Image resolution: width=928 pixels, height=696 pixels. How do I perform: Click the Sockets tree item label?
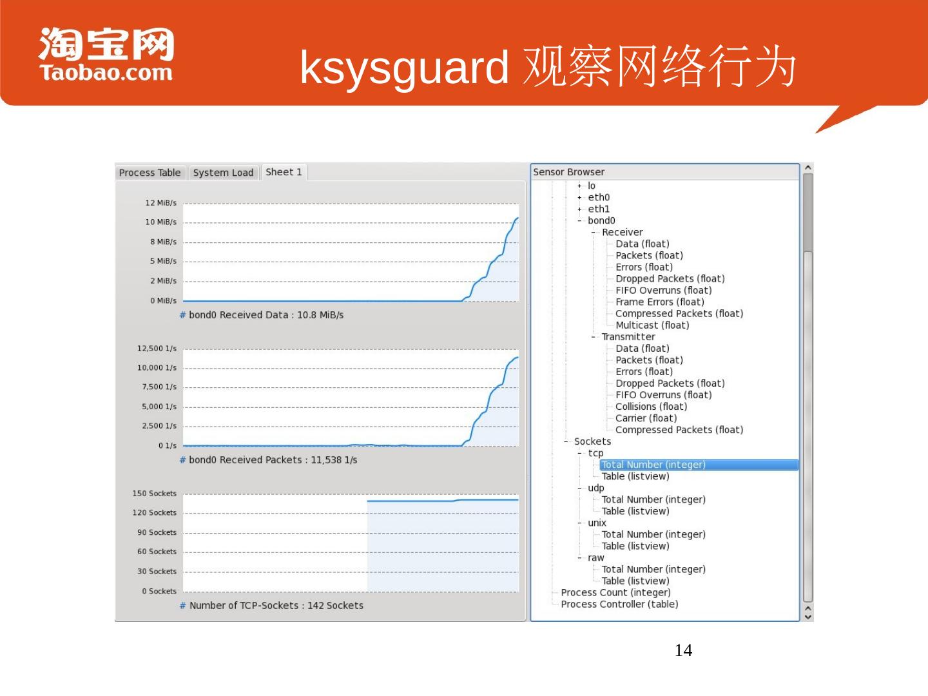[x=592, y=441]
